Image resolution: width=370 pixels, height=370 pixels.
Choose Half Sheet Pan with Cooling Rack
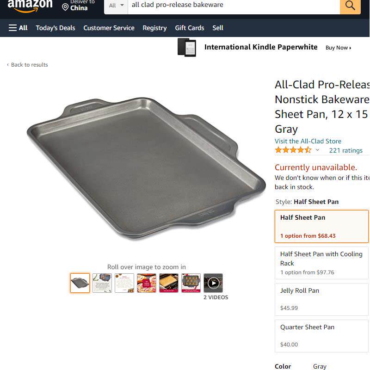tap(321, 263)
